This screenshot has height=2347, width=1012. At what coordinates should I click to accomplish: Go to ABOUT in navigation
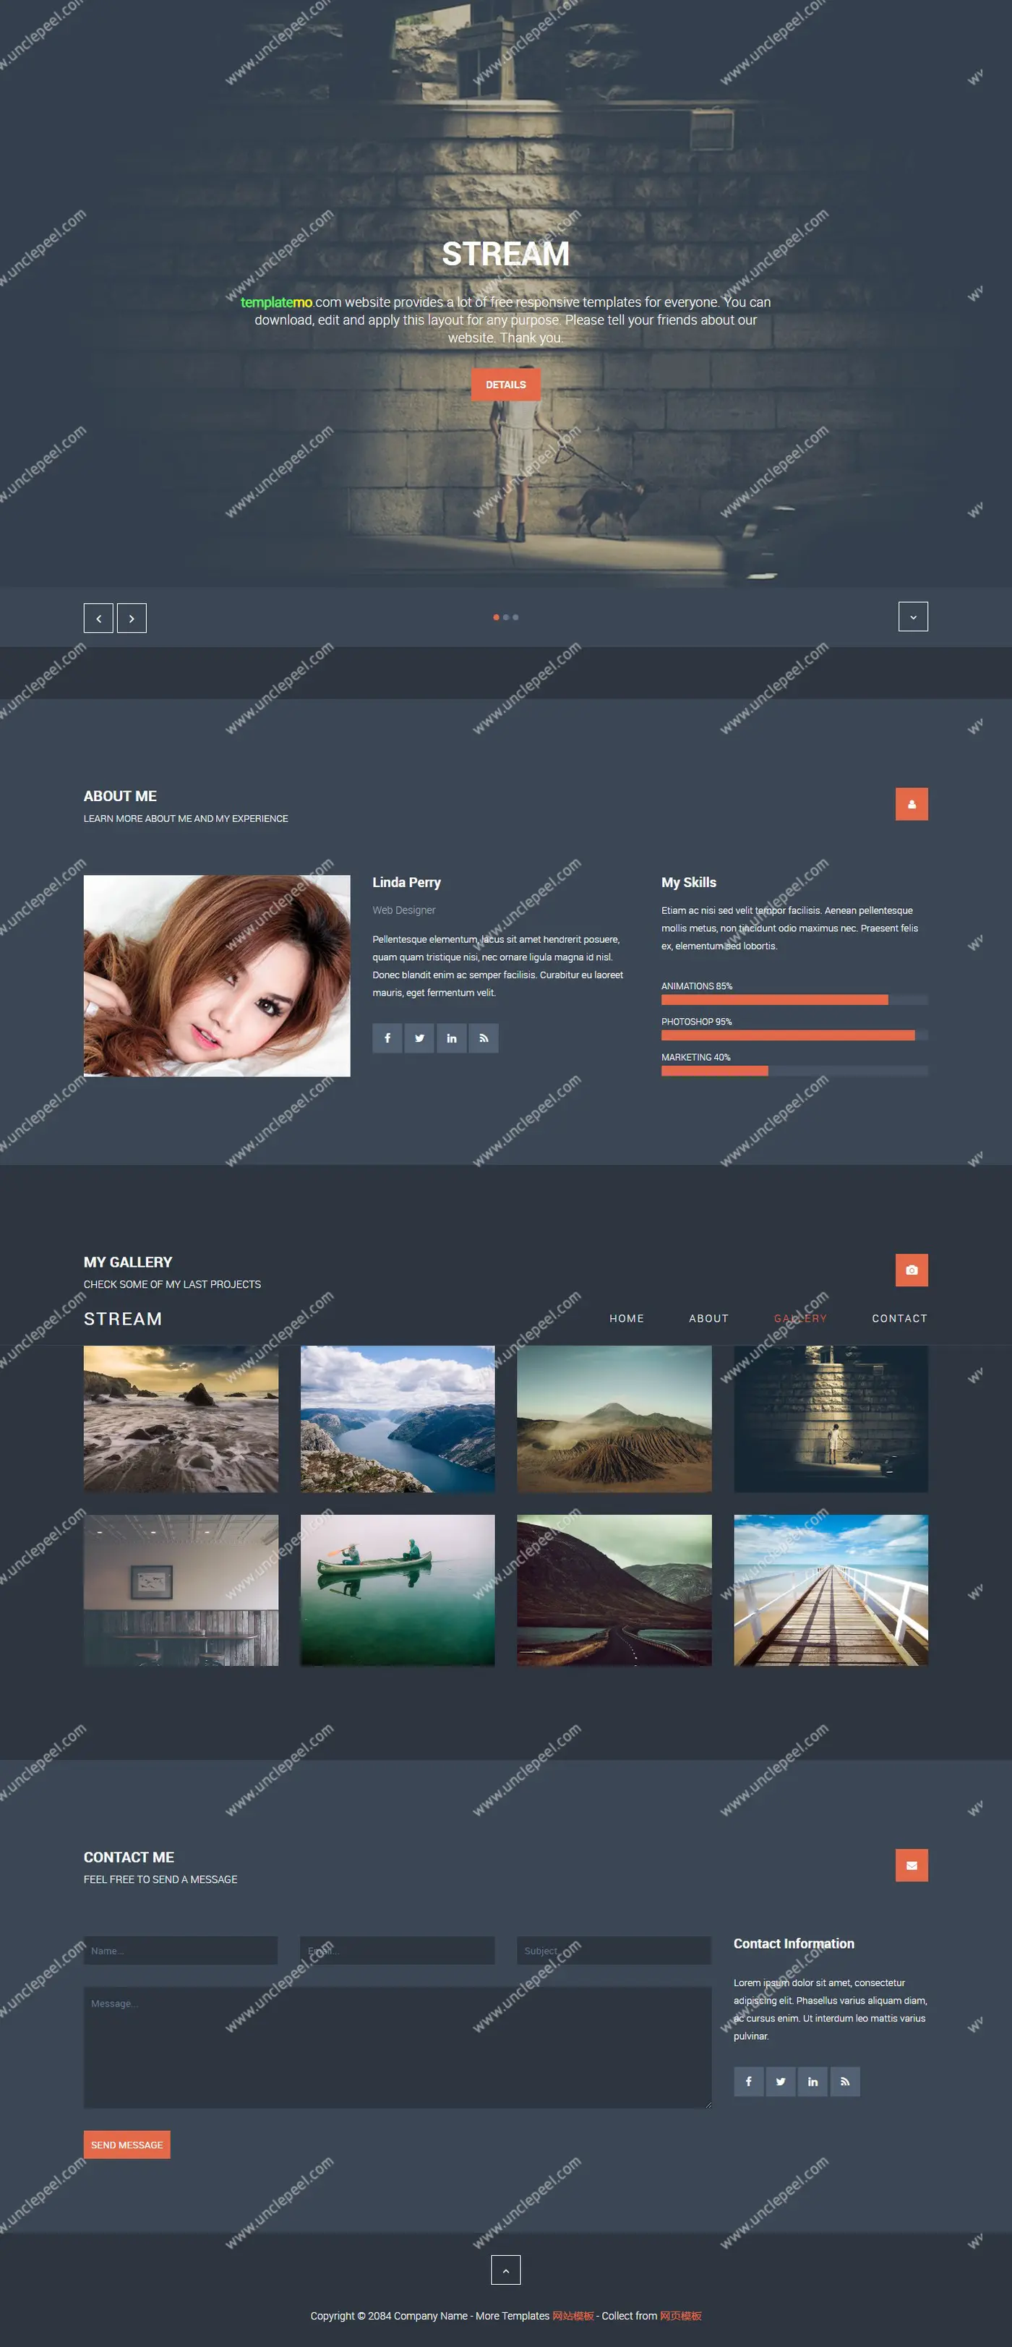click(x=708, y=1318)
